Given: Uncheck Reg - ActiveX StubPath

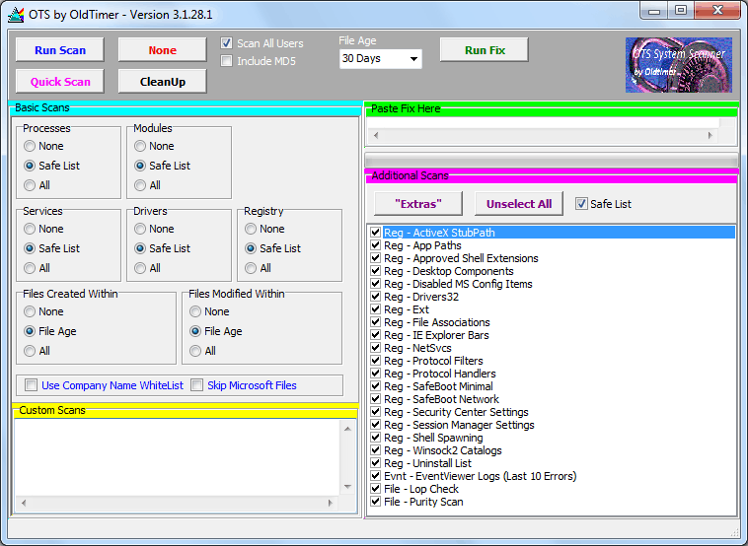Looking at the screenshot, I should click(x=375, y=233).
